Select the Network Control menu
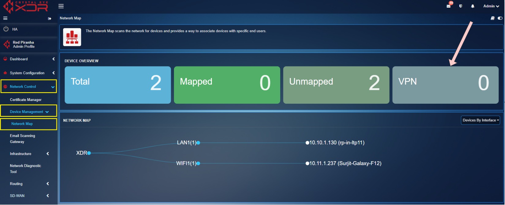505x205 pixels. click(x=23, y=87)
